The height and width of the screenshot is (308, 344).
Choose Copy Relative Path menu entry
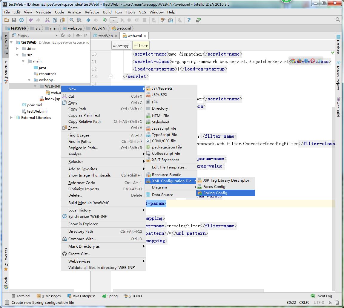103,121
